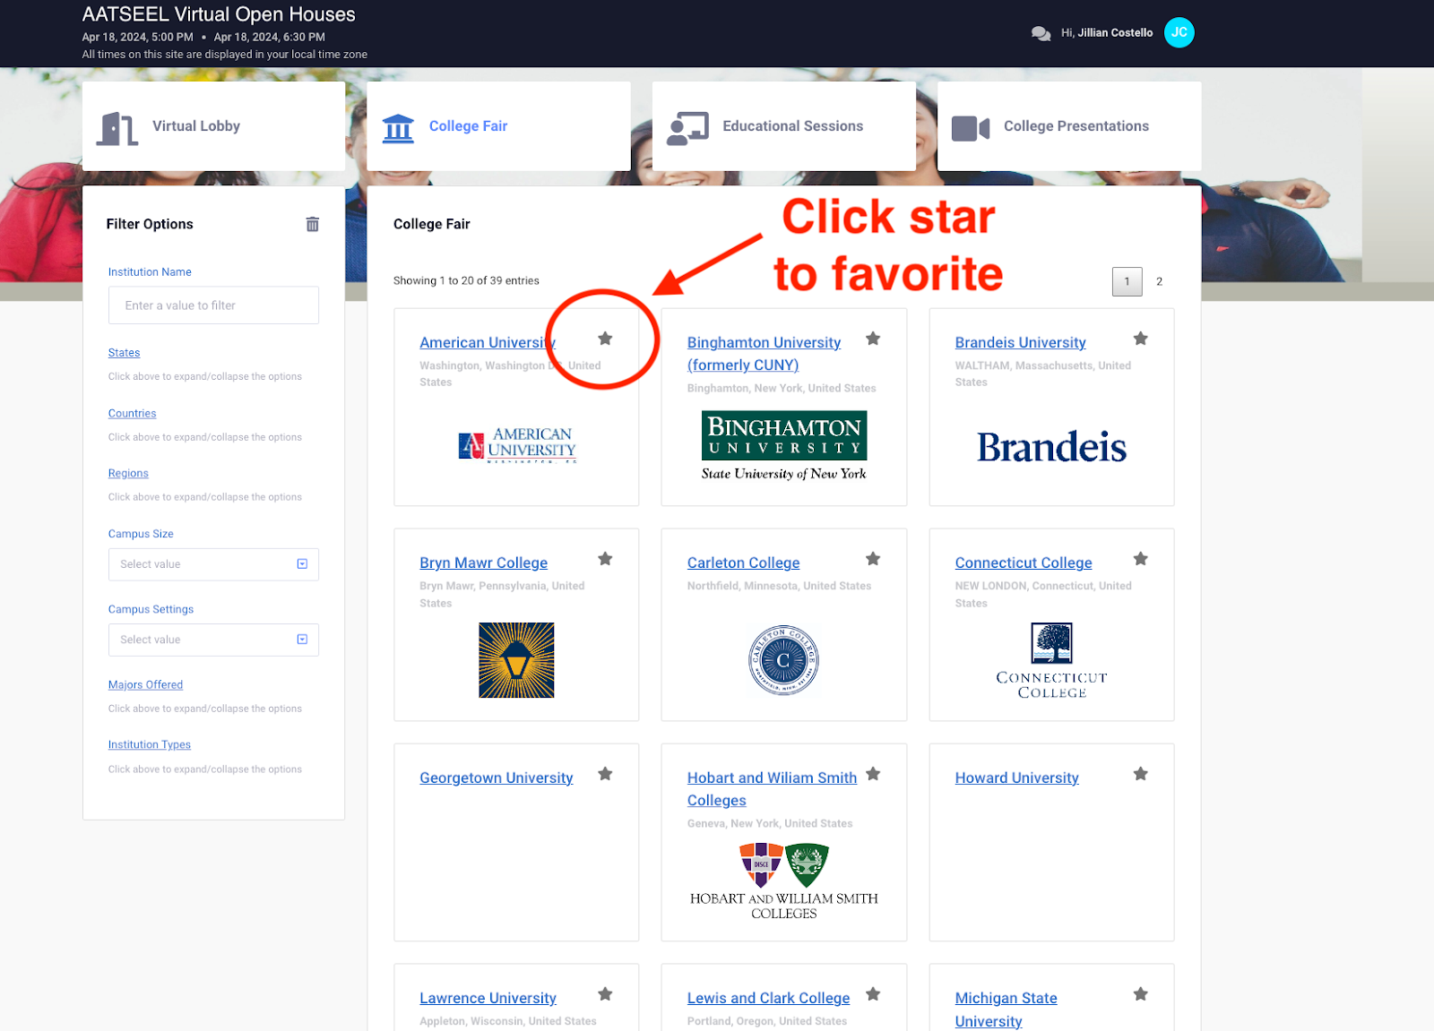Click the Lewis and Clark College star icon
1434x1031 pixels.
point(873,994)
